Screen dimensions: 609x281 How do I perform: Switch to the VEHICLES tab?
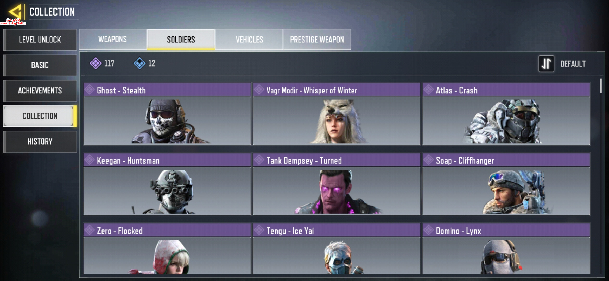(249, 39)
